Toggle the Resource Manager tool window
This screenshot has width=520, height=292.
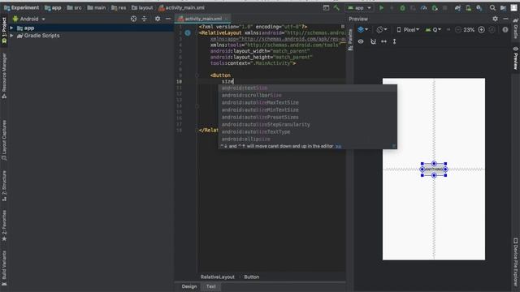[4, 76]
